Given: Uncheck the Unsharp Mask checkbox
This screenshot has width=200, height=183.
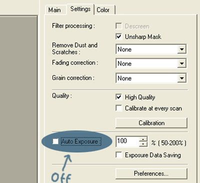Looking at the screenshot, I should pyautogui.click(x=118, y=36).
